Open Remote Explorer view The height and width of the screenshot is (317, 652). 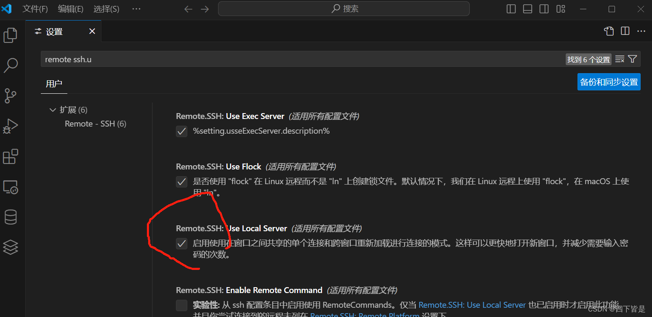(x=10, y=187)
